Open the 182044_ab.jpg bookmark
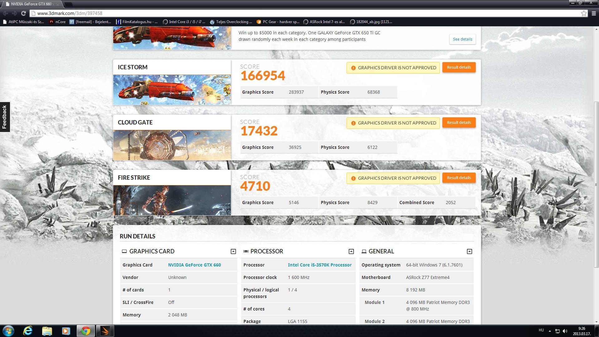Image resolution: width=599 pixels, height=337 pixels. 371,22
